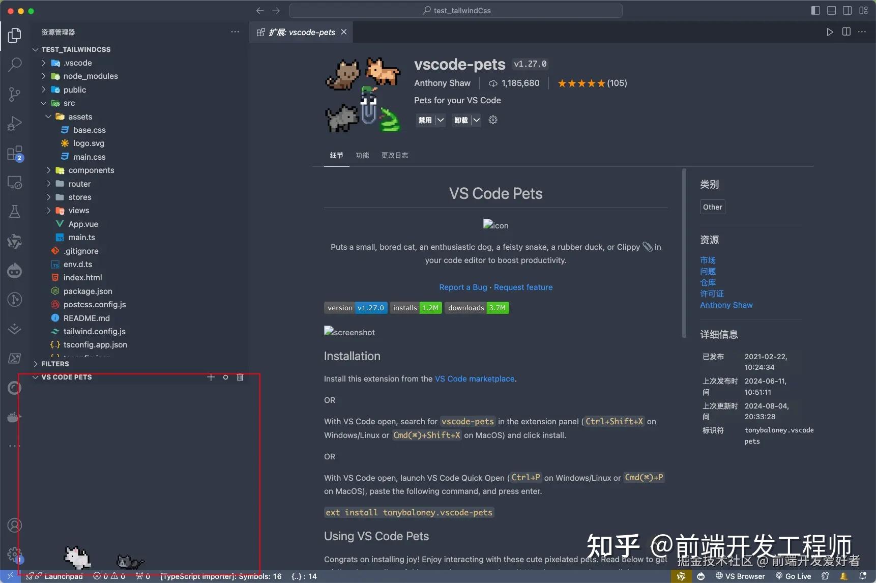Image resolution: width=876 pixels, height=583 pixels.
Task: Select the Source Control icon
Action: click(x=14, y=94)
